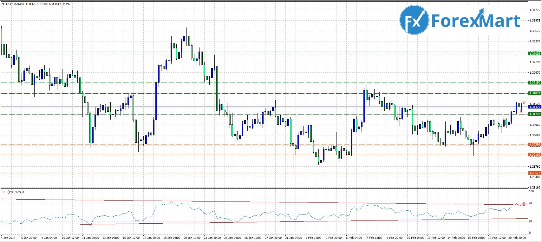
Task: Click the 17 Jan 20:00 time label
Action: 152,238
